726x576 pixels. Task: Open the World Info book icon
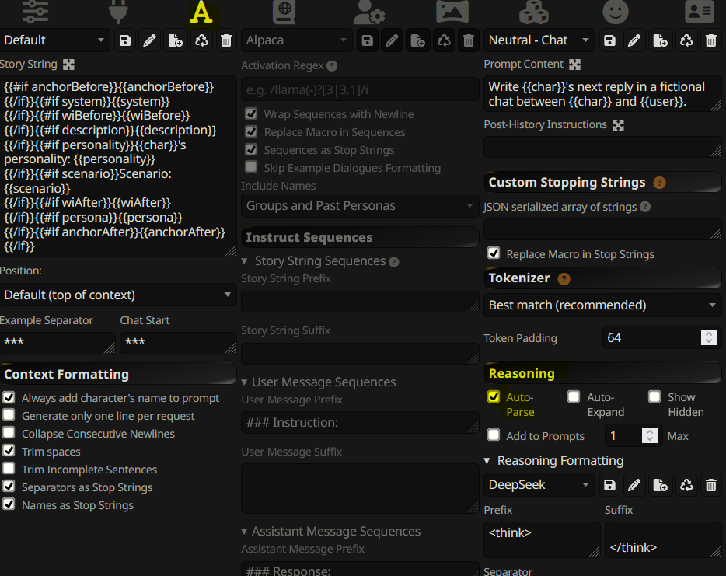284,11
